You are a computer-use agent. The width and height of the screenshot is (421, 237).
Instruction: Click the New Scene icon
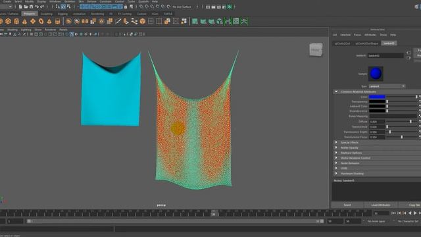pos(20,7)
